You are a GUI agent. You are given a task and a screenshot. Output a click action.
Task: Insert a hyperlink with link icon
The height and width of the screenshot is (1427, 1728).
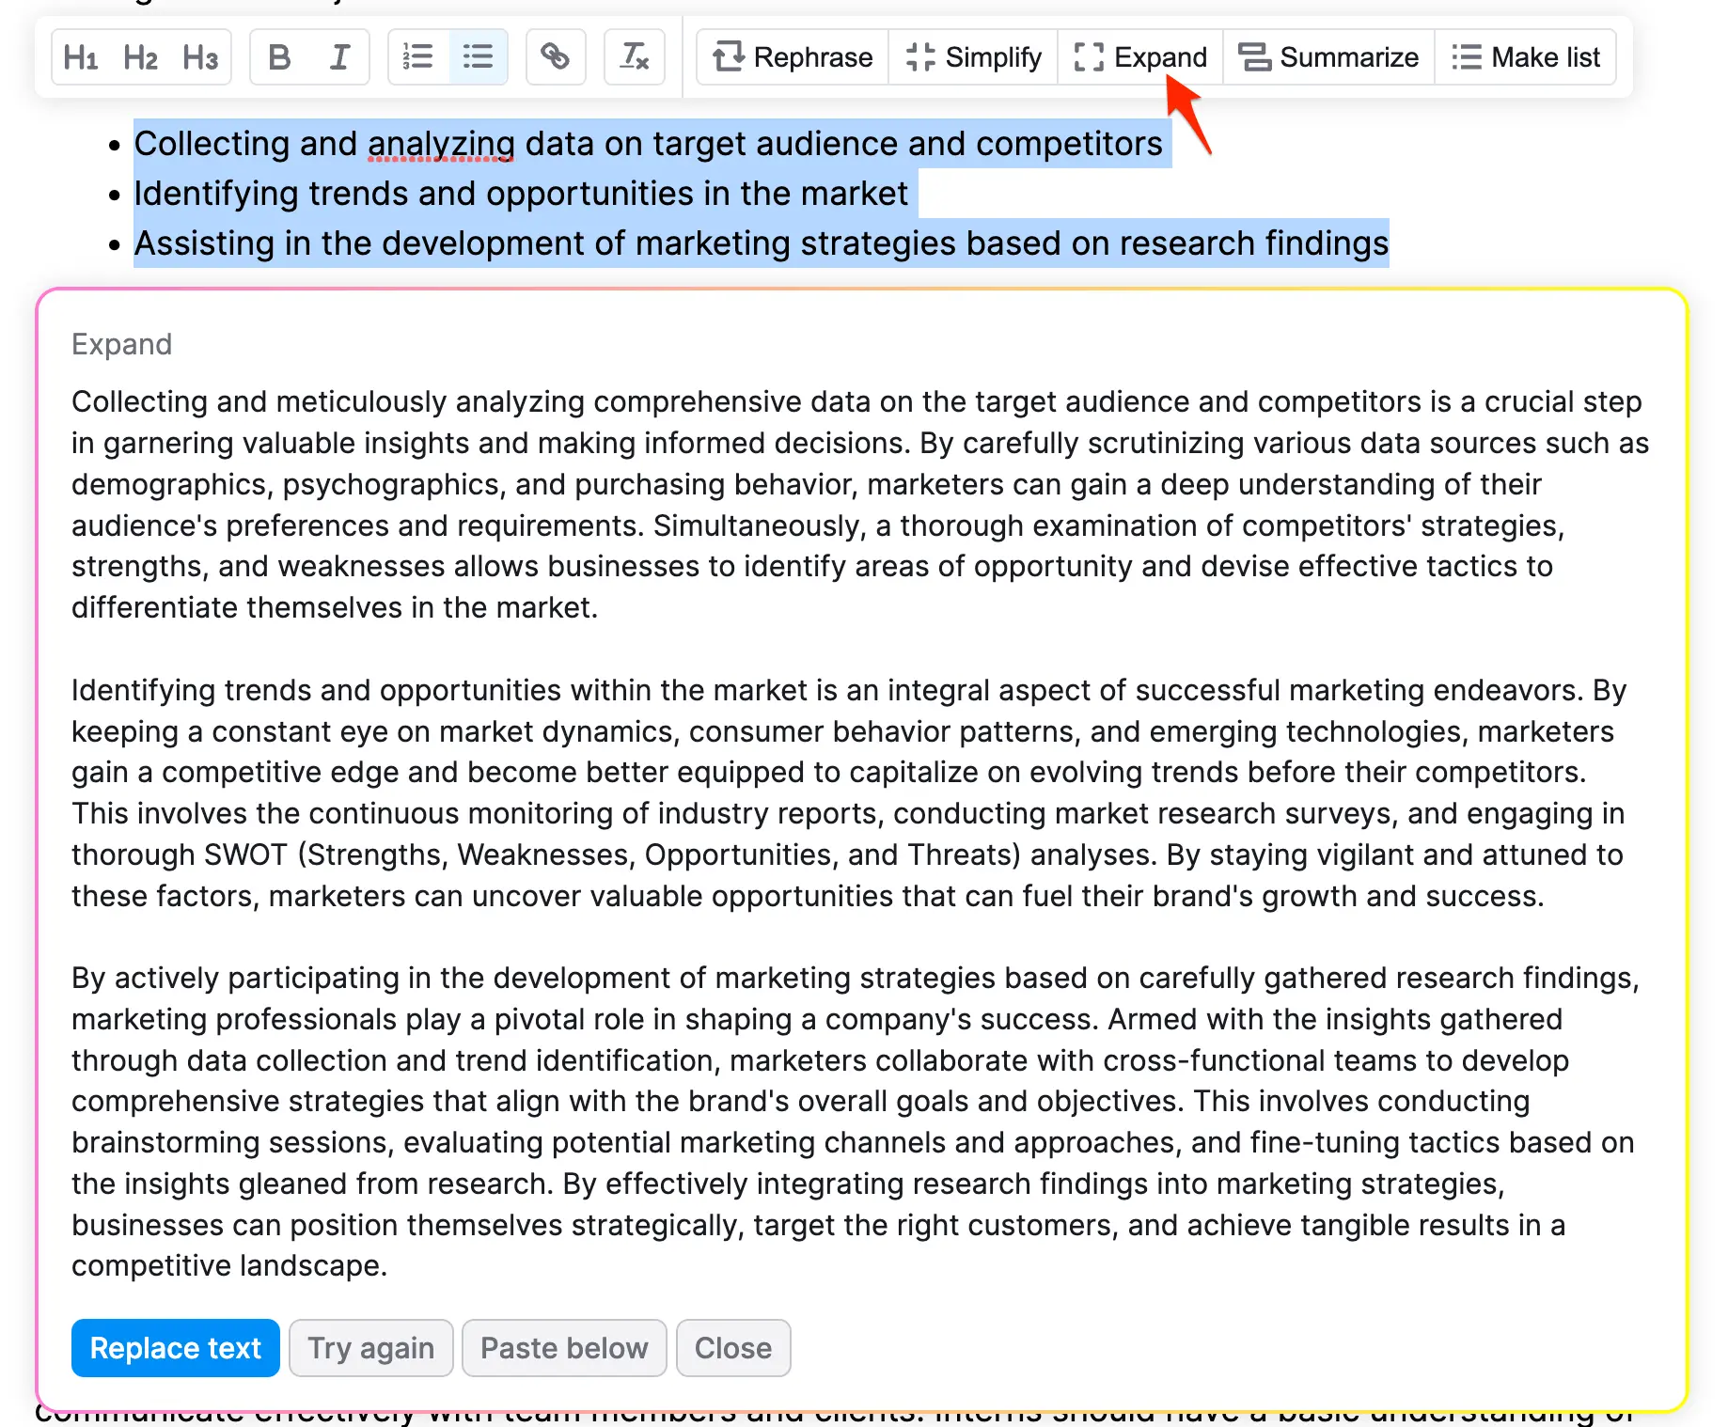[x=555, y=57]
